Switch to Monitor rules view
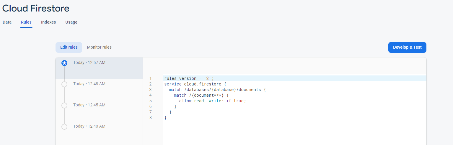This screenshot has height=145, width=453. coord(99,47)
